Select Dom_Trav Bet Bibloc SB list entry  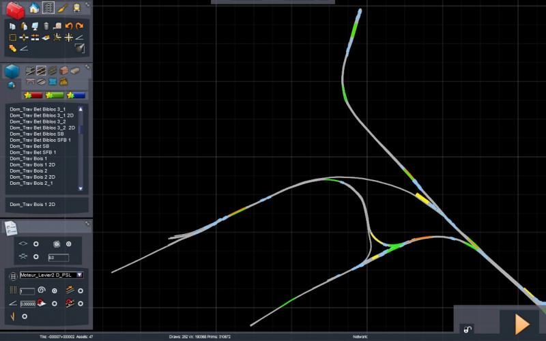[x=37, y=134]
